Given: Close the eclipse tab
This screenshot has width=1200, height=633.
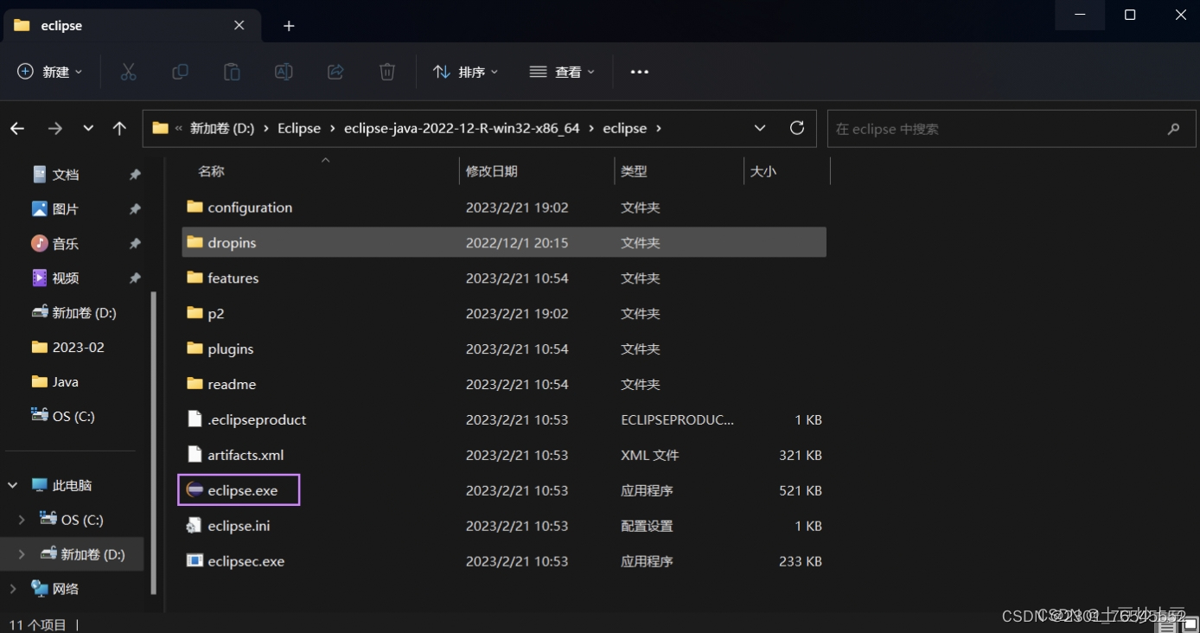Looking at the screenshot, I should click(x=239, y=26).
